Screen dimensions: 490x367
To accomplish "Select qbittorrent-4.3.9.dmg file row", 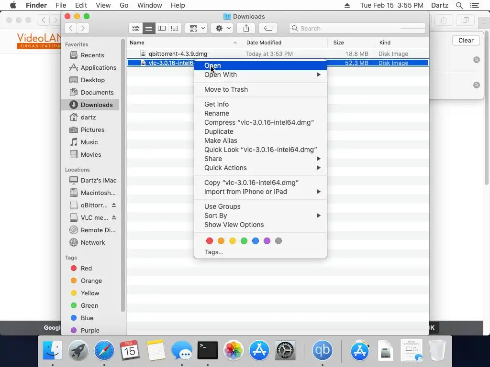I will (278, 54).
